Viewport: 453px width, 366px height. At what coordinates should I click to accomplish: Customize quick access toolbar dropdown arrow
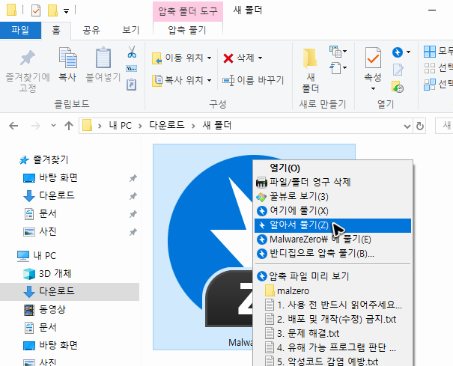point(67,11)
